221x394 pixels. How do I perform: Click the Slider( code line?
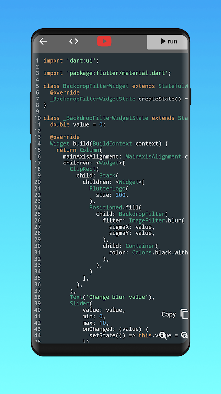(81, 303)
